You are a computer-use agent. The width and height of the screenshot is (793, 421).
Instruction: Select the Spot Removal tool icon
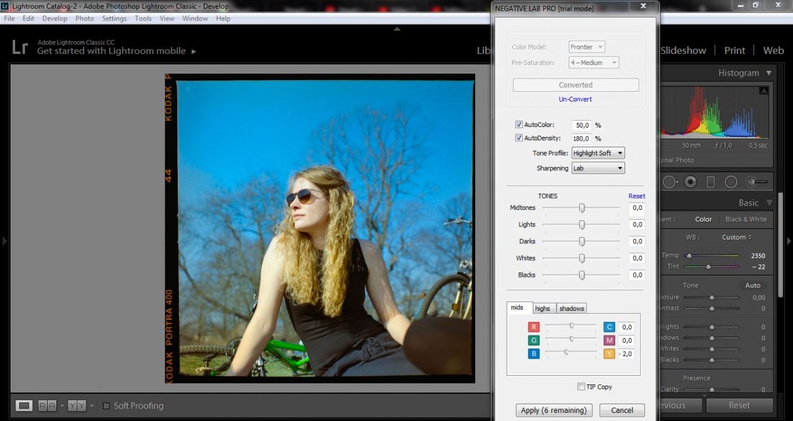(669, 182)
